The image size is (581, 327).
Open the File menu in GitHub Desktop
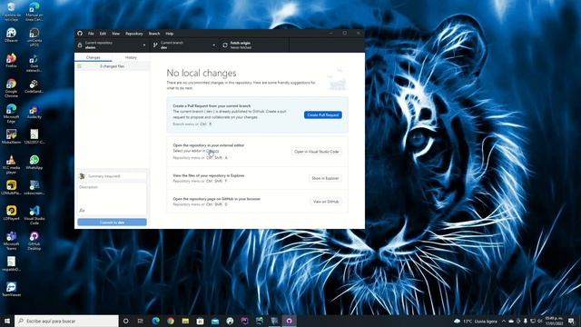91,34
